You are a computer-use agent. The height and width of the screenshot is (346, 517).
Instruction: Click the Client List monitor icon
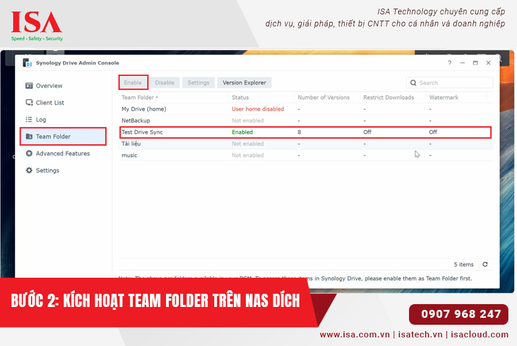tap(29, 103)
